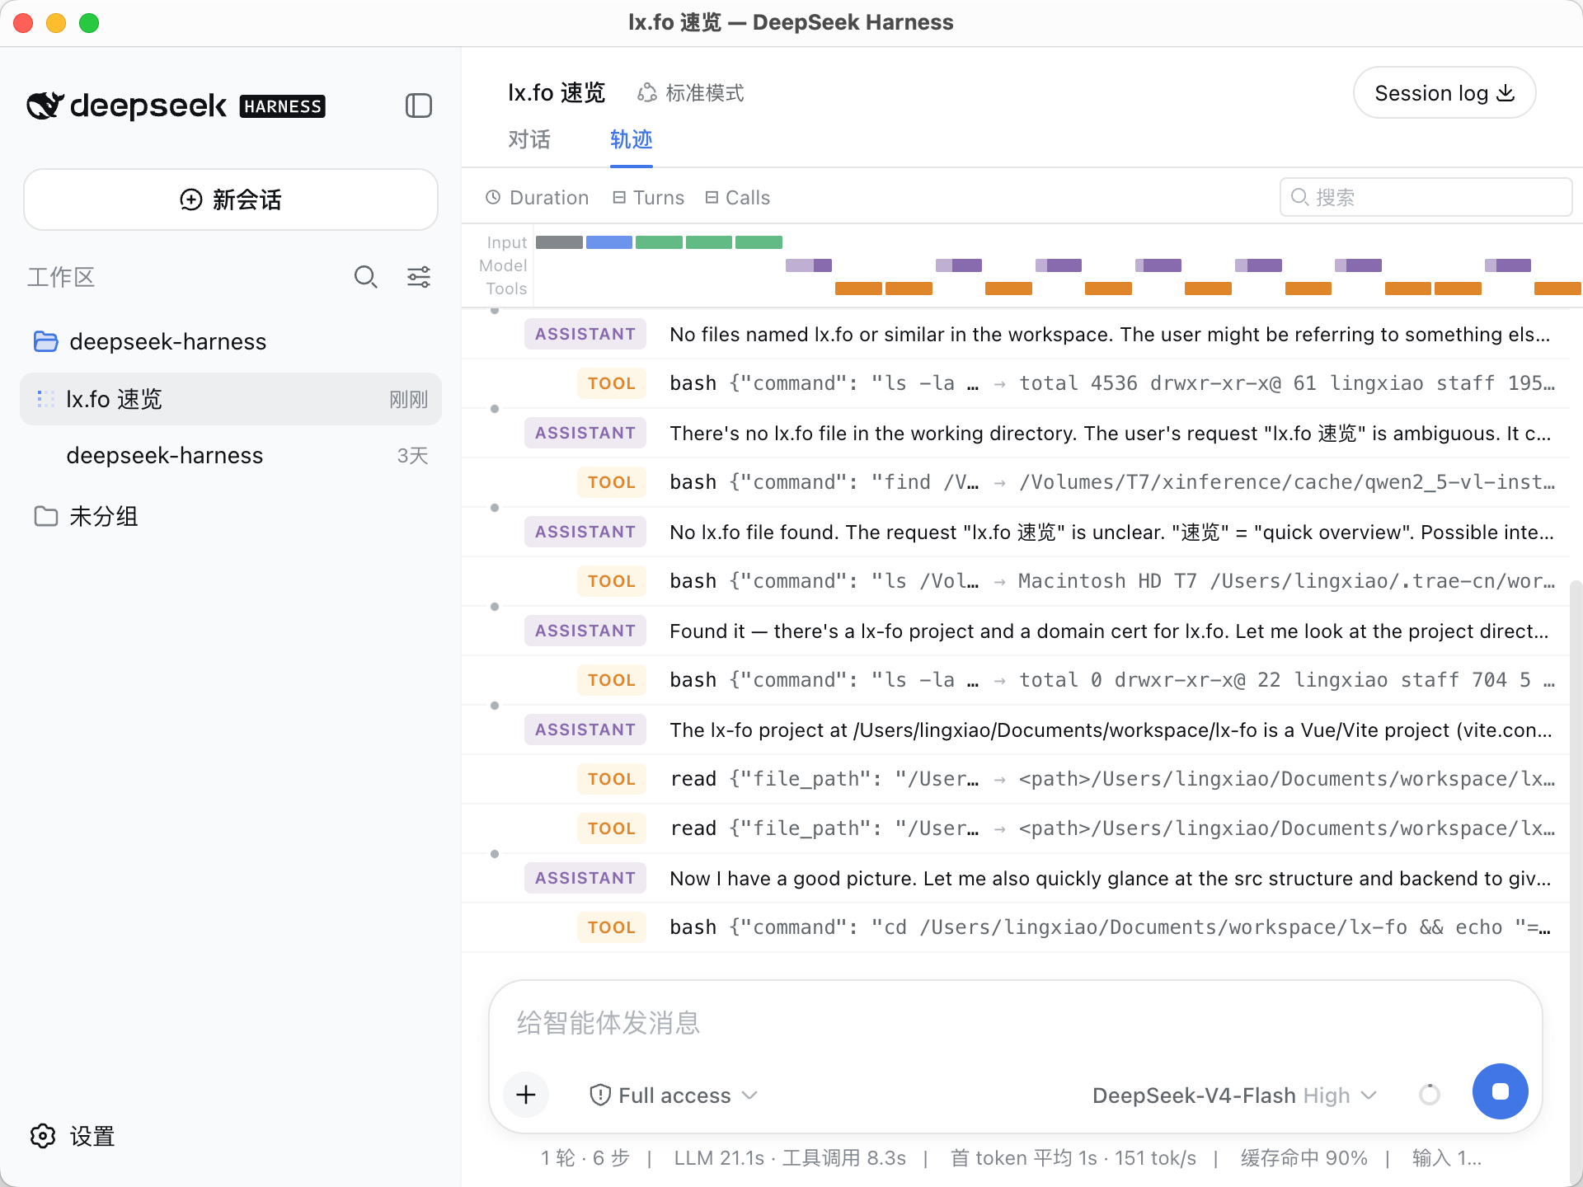The height and width of the screenshot is (1187, 1583).
Task: Open assistant row 'There's no lx.fo file'
Action: pos(1016,433)
